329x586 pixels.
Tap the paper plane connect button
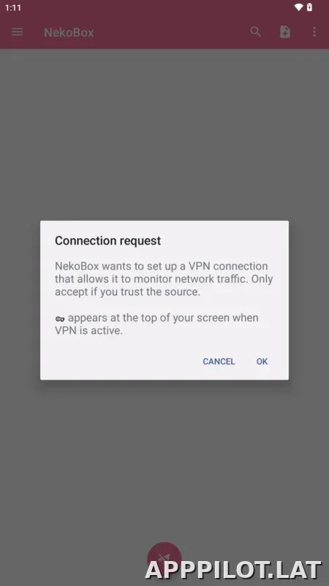[x=164, y=559]
